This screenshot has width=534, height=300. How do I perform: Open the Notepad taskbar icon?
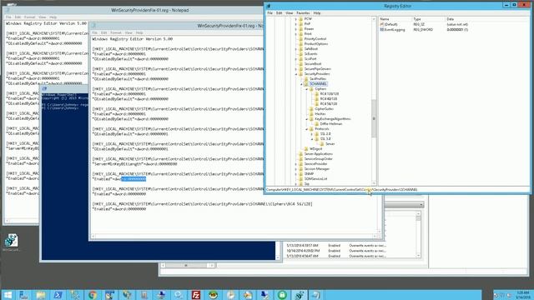(316, 295)
